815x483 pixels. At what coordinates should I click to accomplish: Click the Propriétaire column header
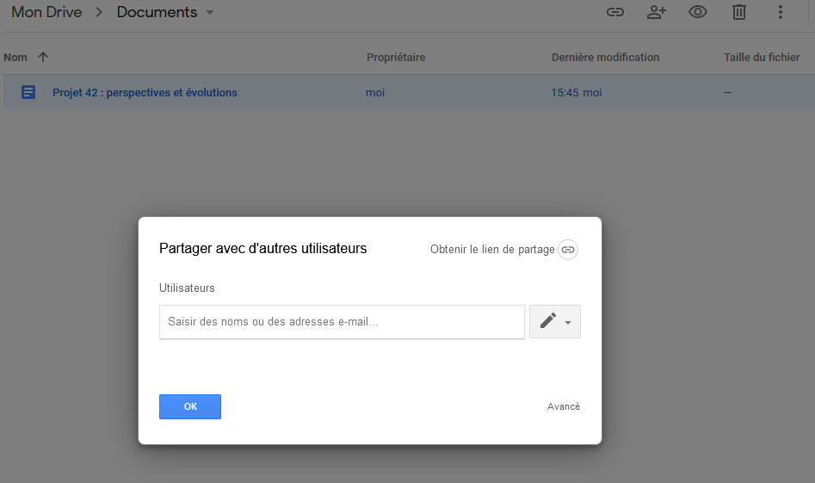click(396, 57)
